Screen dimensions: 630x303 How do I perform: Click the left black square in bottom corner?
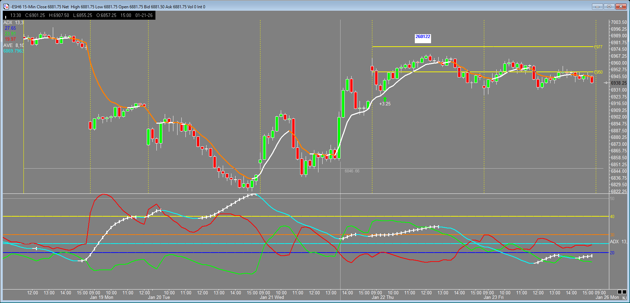point(620,292)
